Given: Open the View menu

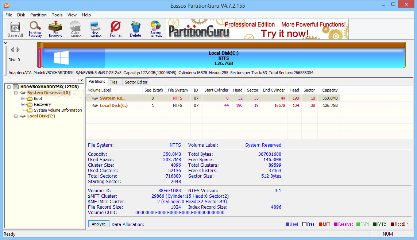Looking at the screenshot, I should point(72,15).
